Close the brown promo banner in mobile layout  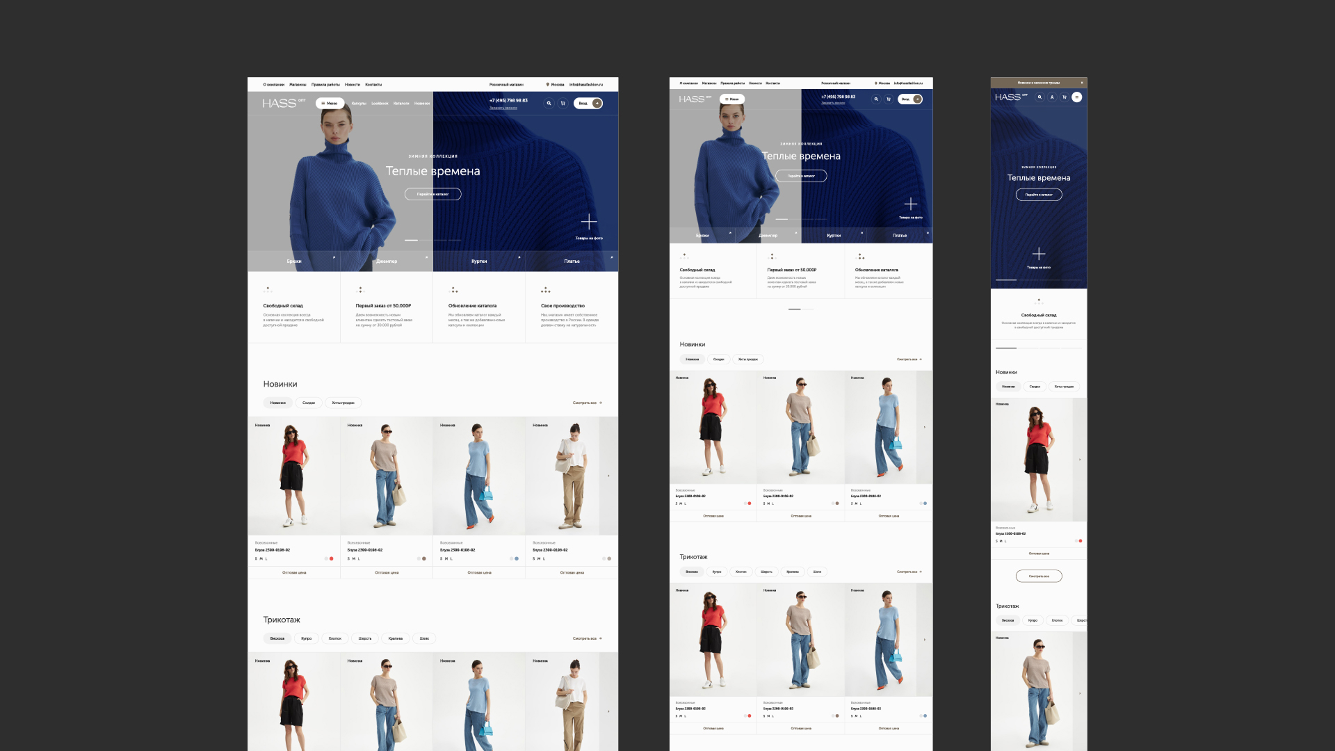point(1081,83)
